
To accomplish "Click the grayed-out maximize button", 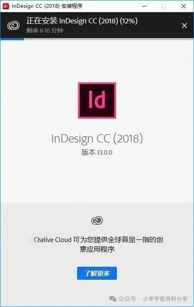I will tap(164, 6).
